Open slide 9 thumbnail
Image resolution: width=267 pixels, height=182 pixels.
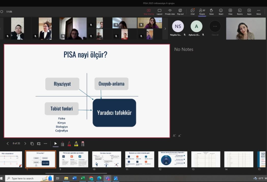(74, 159)
